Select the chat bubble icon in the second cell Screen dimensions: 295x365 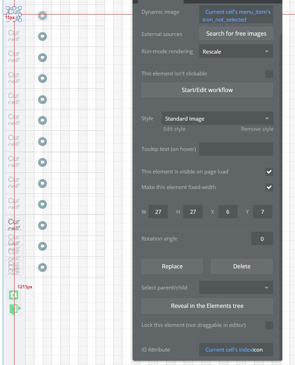(42, 36)
